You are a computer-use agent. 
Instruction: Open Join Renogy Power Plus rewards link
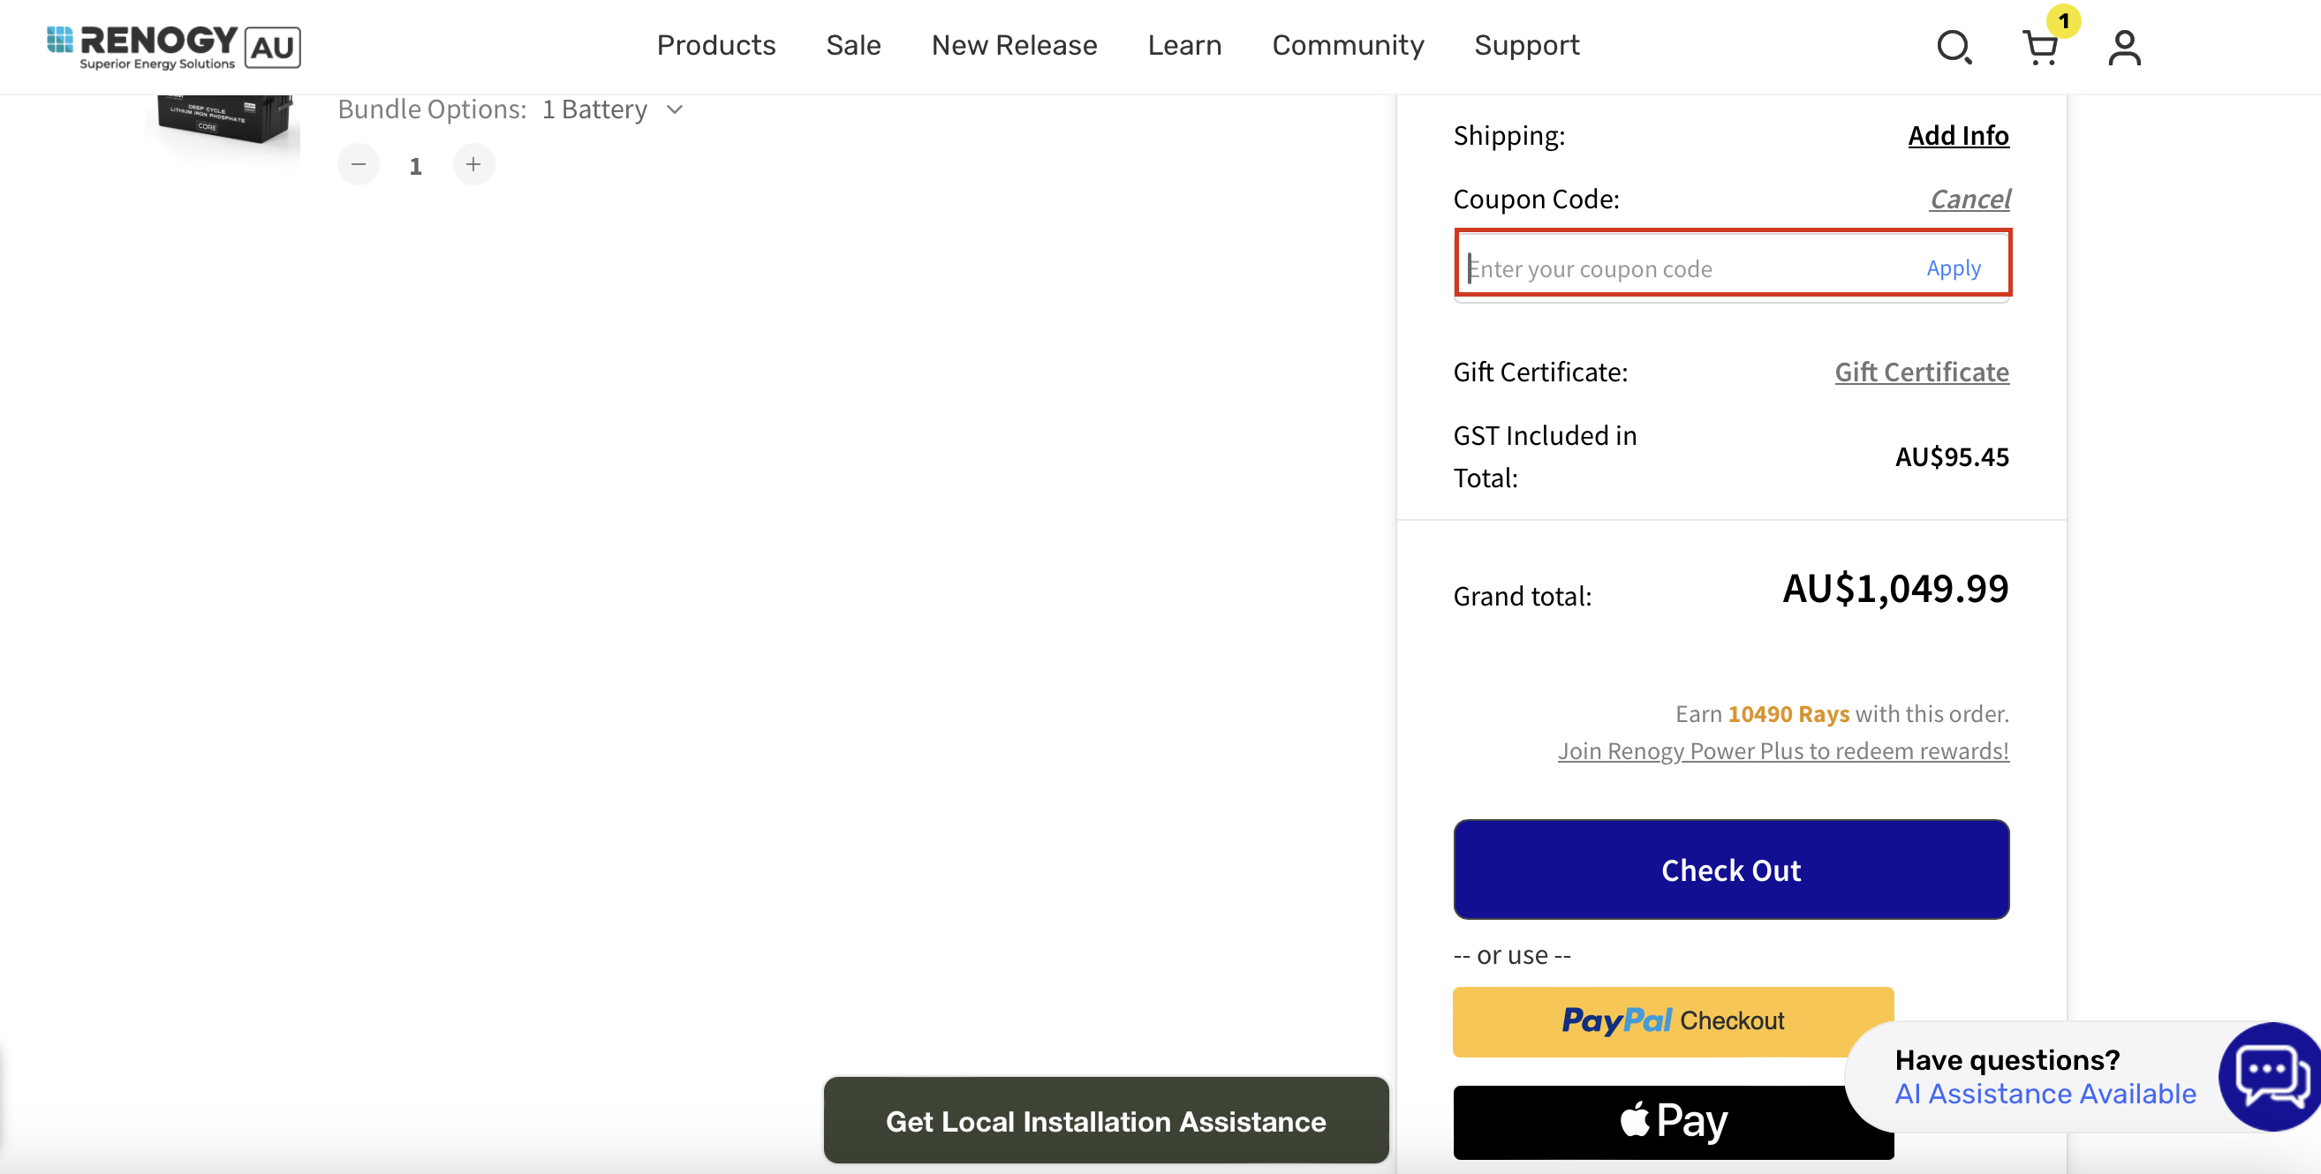click(1783, 750)
